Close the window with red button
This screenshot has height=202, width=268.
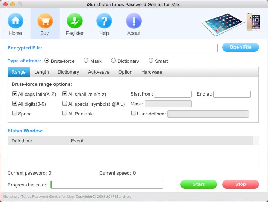click(x=5, y=4)
